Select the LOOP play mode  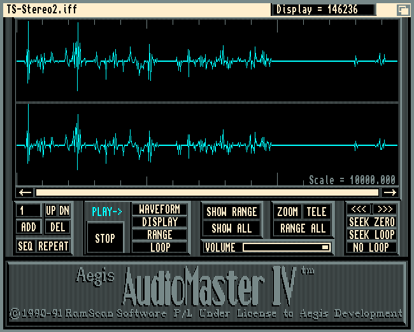click(159, 247)
